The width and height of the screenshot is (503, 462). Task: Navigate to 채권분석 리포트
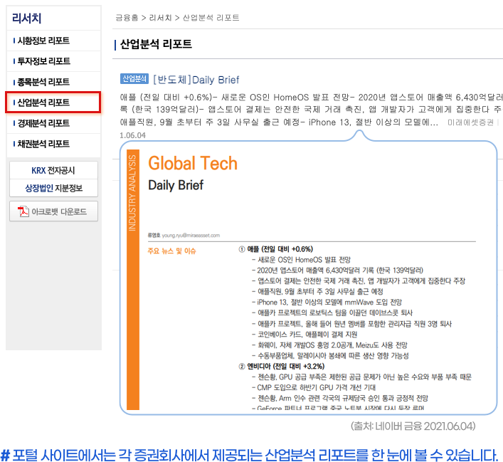click(x=43, y=145)
